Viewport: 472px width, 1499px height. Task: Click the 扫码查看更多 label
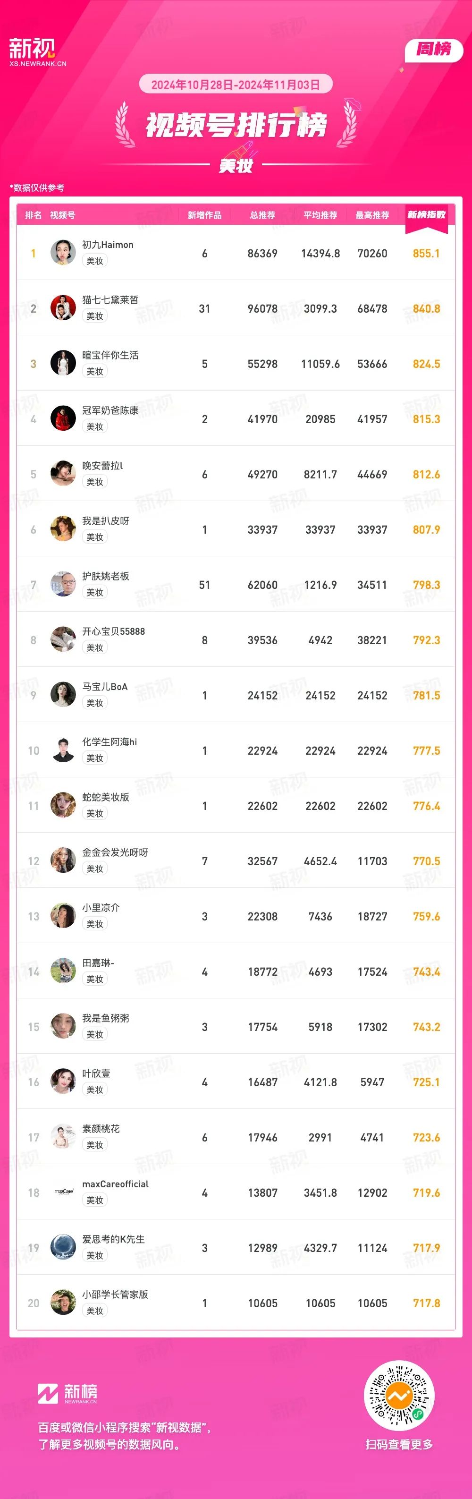[x=399, y=1444]
